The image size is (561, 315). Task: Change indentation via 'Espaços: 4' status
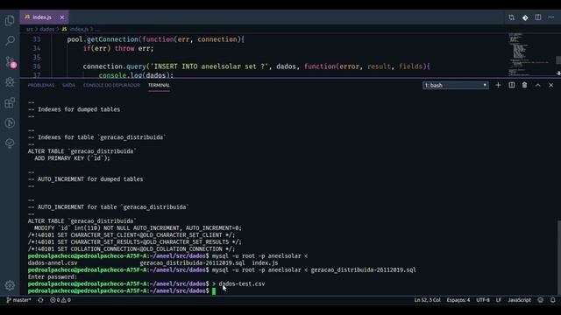(458, 300)
